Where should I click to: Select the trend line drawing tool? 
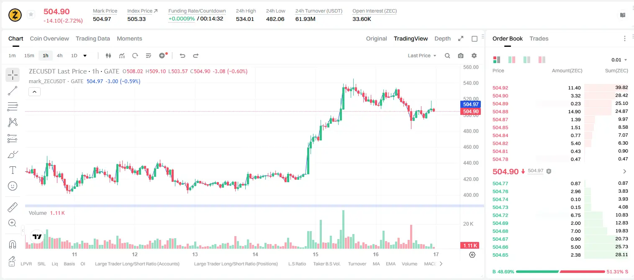13,91
